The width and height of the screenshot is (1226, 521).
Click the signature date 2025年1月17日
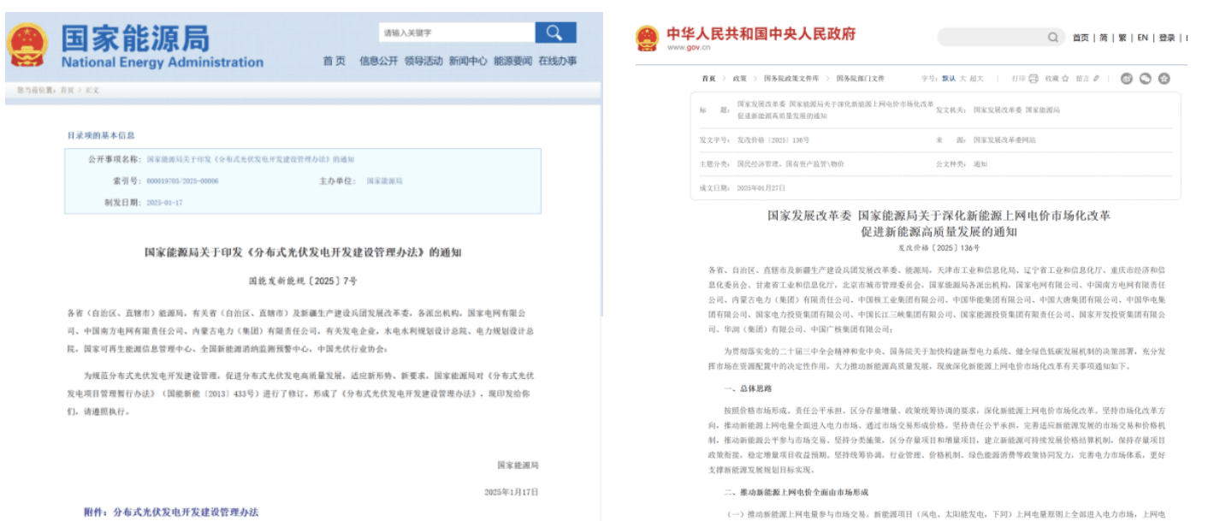[x=512, y=493]
